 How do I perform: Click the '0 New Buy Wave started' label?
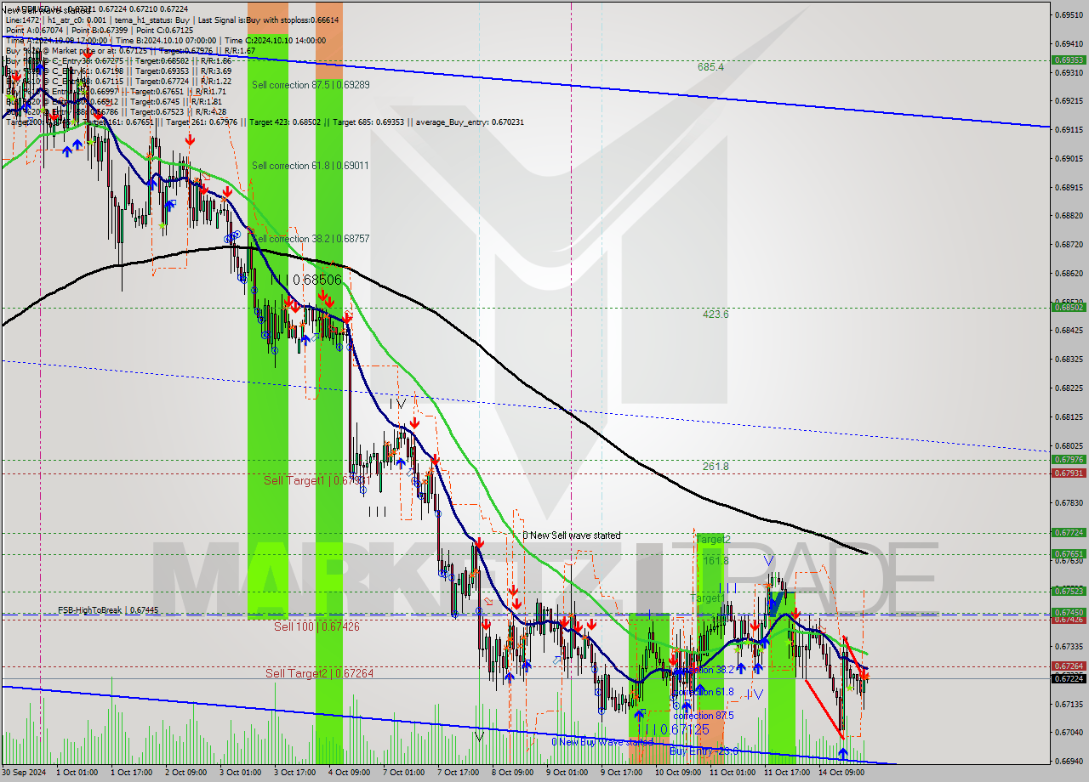coord(602,742)
